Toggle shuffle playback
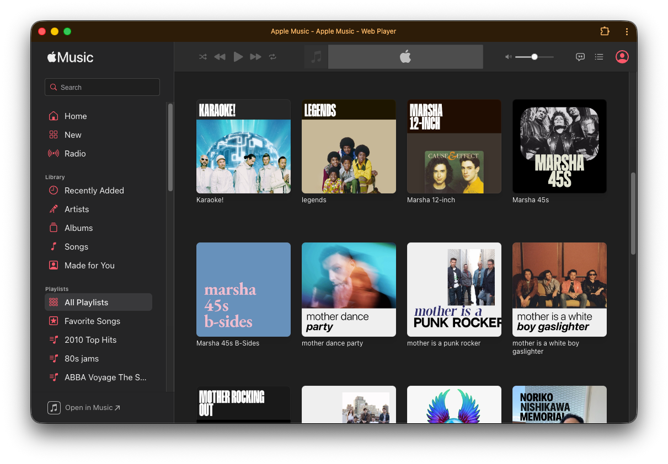 click(x=203, y=57)
